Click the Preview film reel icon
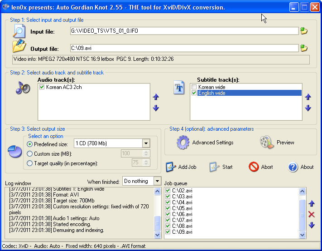 pyautogui.click(x=267, y=142)
